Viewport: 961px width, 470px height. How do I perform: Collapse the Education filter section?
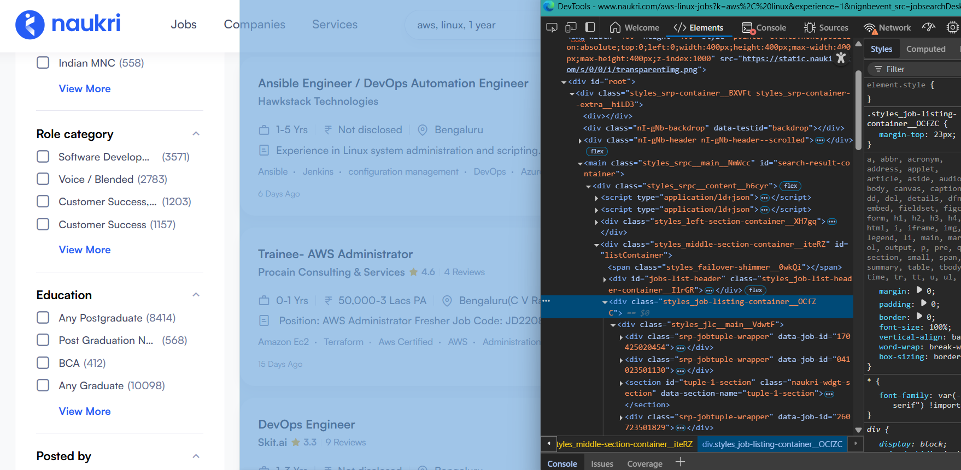click(x=196, y=295)
